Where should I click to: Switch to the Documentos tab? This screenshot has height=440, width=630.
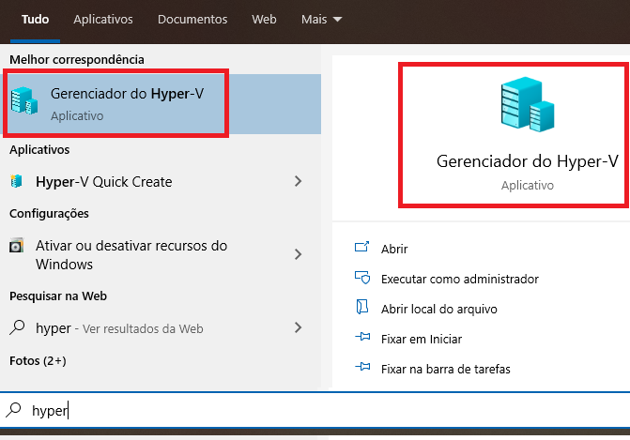[x=192, y=19]
